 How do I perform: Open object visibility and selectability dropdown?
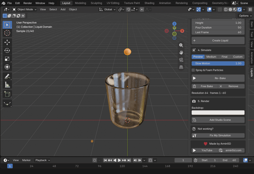coord(191,9)
